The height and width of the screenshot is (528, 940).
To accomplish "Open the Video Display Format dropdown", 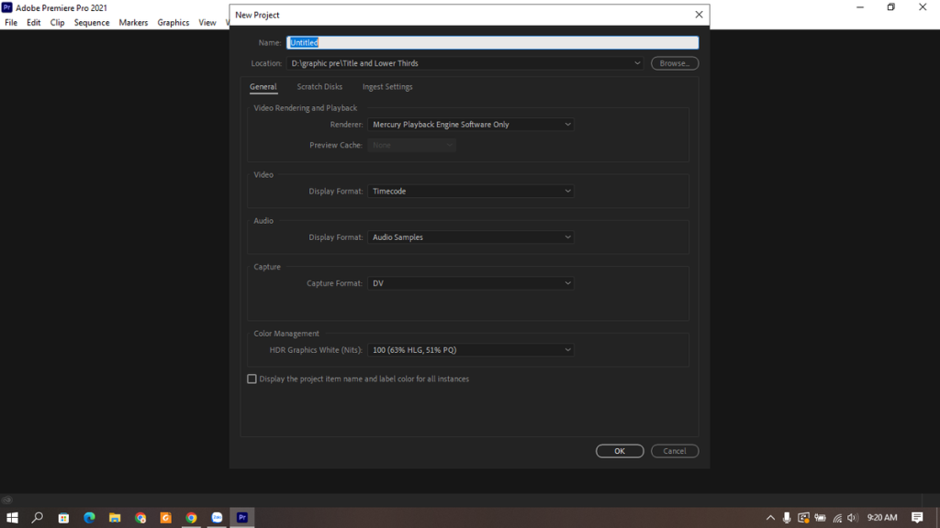I will click(x=471, y=192).
